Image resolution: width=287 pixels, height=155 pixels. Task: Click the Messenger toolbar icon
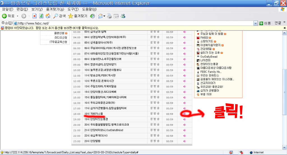click(x=123, y=16)
